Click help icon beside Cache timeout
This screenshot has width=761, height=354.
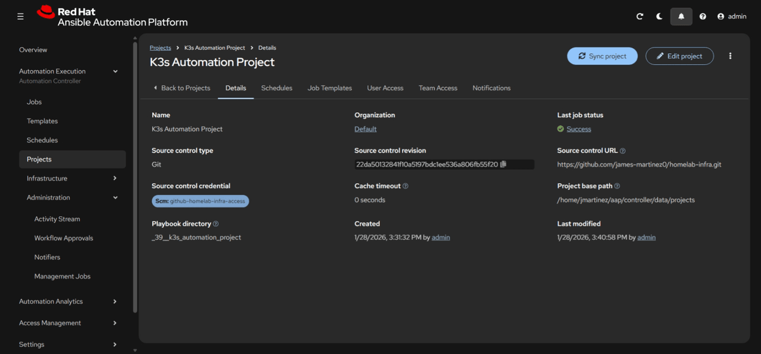click(x=406, y=186)
